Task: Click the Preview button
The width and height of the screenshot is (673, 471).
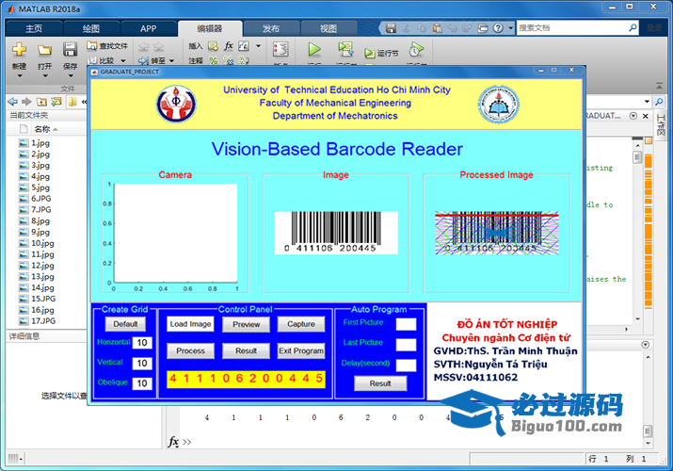Action: (x=246, y=325)
